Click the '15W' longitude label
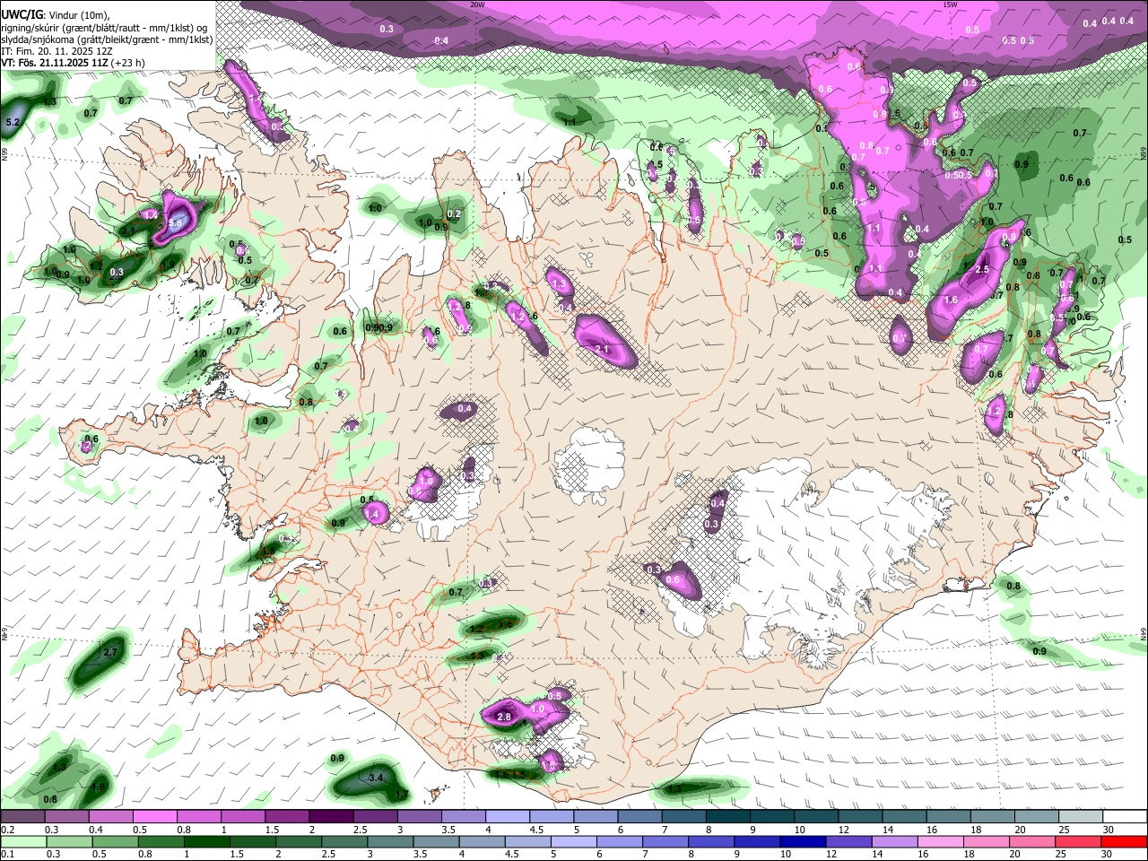The width and height of the screenshot is (1148, 861). [x=950, y=4]
